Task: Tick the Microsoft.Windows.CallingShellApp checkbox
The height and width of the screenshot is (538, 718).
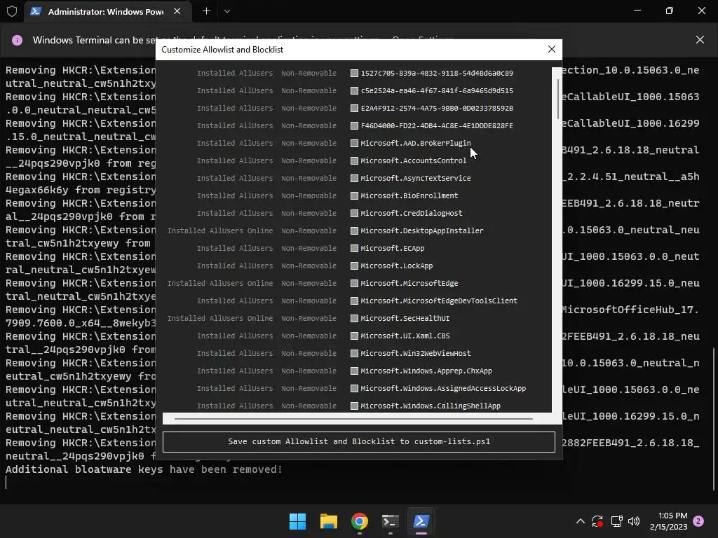Action: coord(354,406)
